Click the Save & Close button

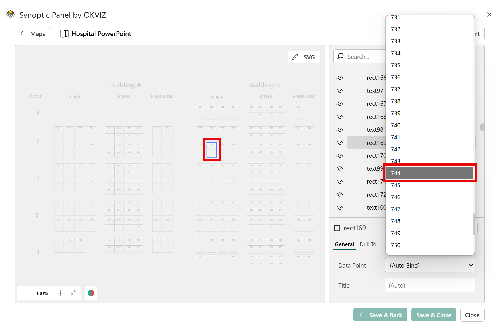(x=433, y=315)
